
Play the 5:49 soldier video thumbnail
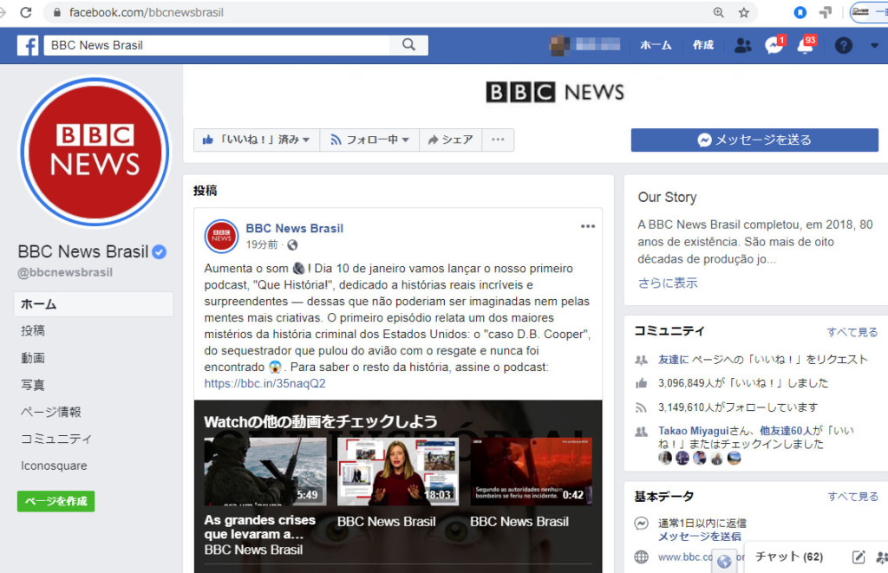coord(265,471)
